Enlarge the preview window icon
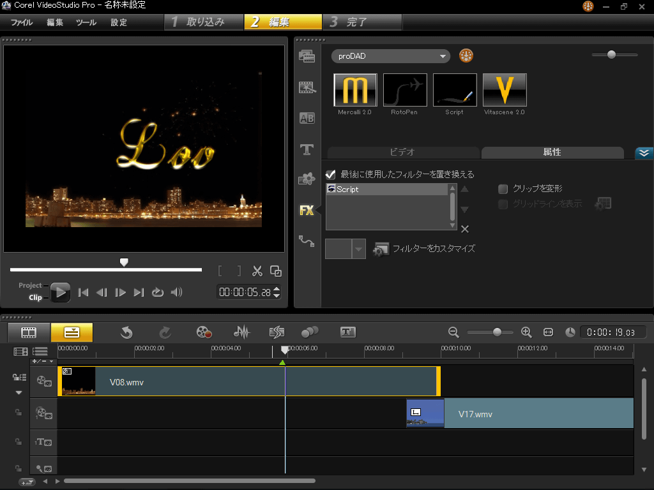 276,271
